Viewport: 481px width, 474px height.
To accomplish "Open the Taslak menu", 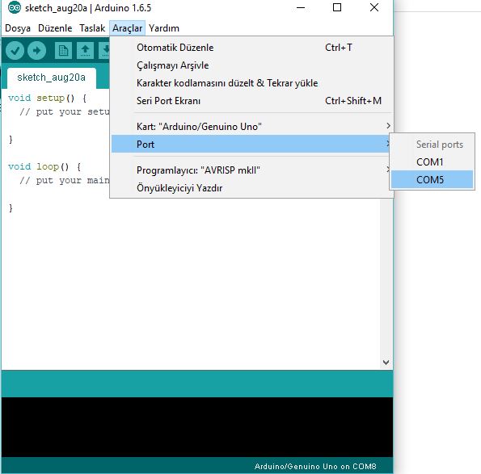I will [x=92, y=28].
